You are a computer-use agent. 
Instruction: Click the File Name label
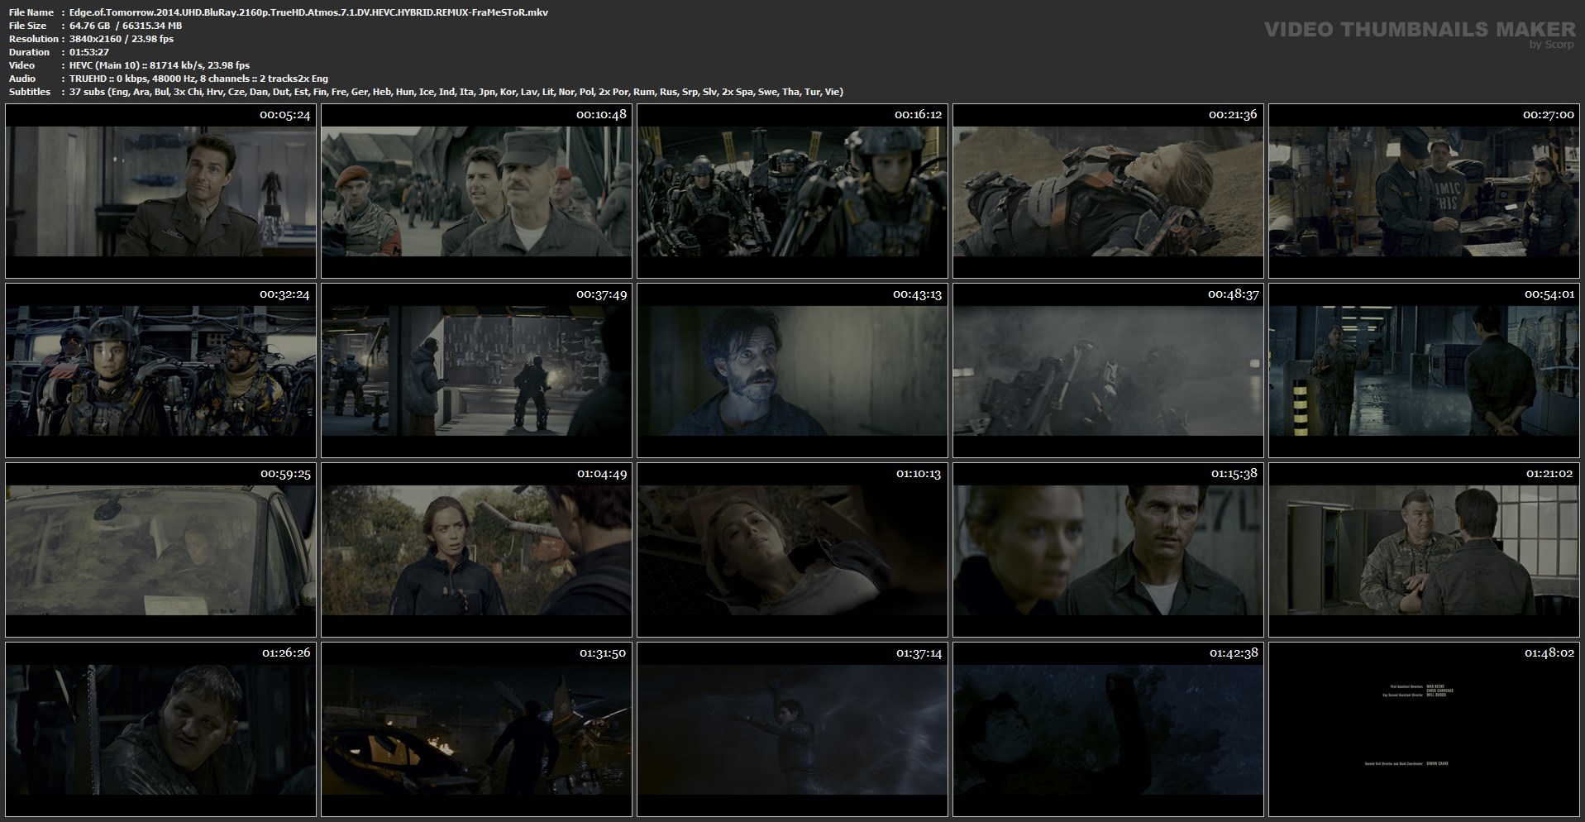pyautogui.click(x=31, y=12)
